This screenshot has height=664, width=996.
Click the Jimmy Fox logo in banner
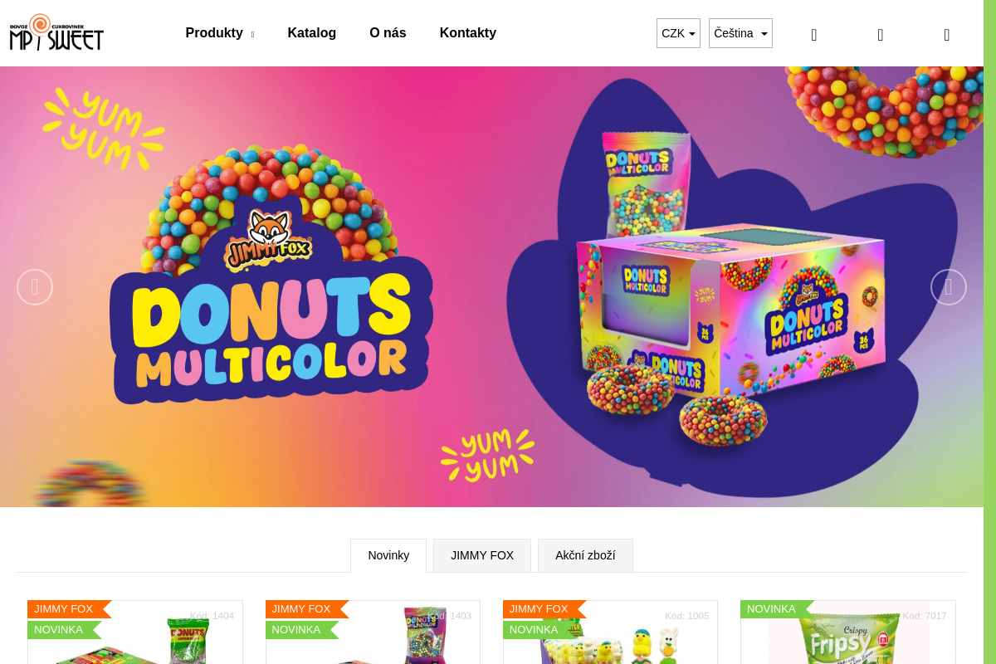268,241
